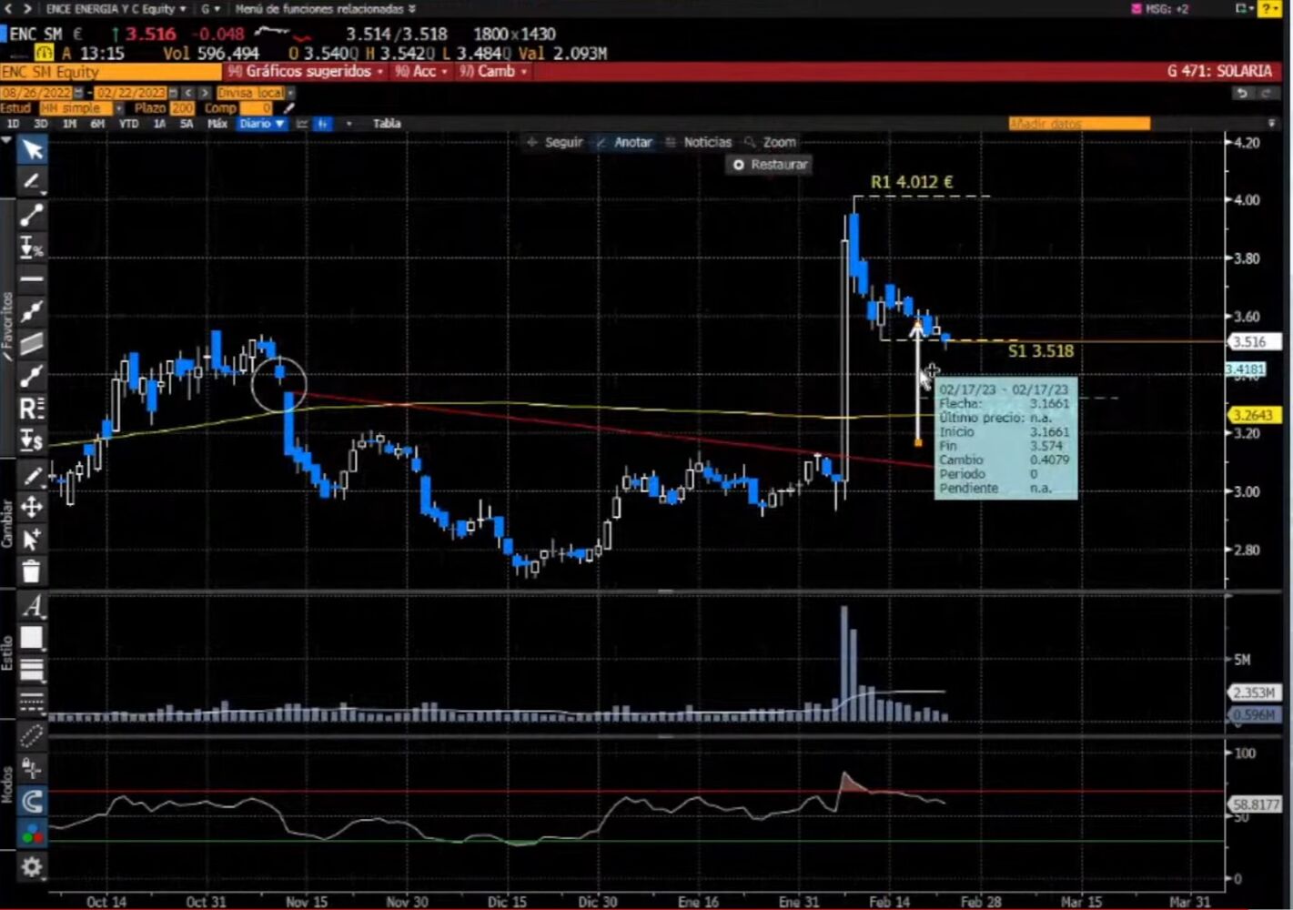Open the white fill color swatch
1293x910 pixels.
32,638
